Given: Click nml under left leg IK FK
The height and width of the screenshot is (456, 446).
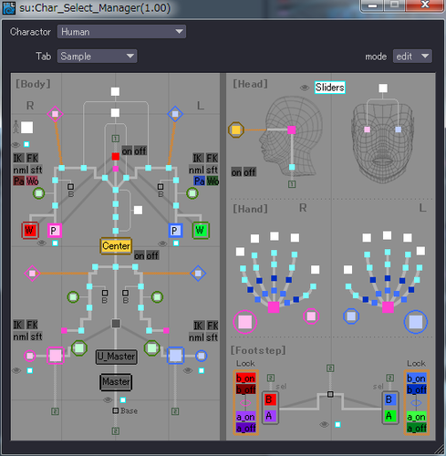Looking at the screenshot, I should click(196, 337).
